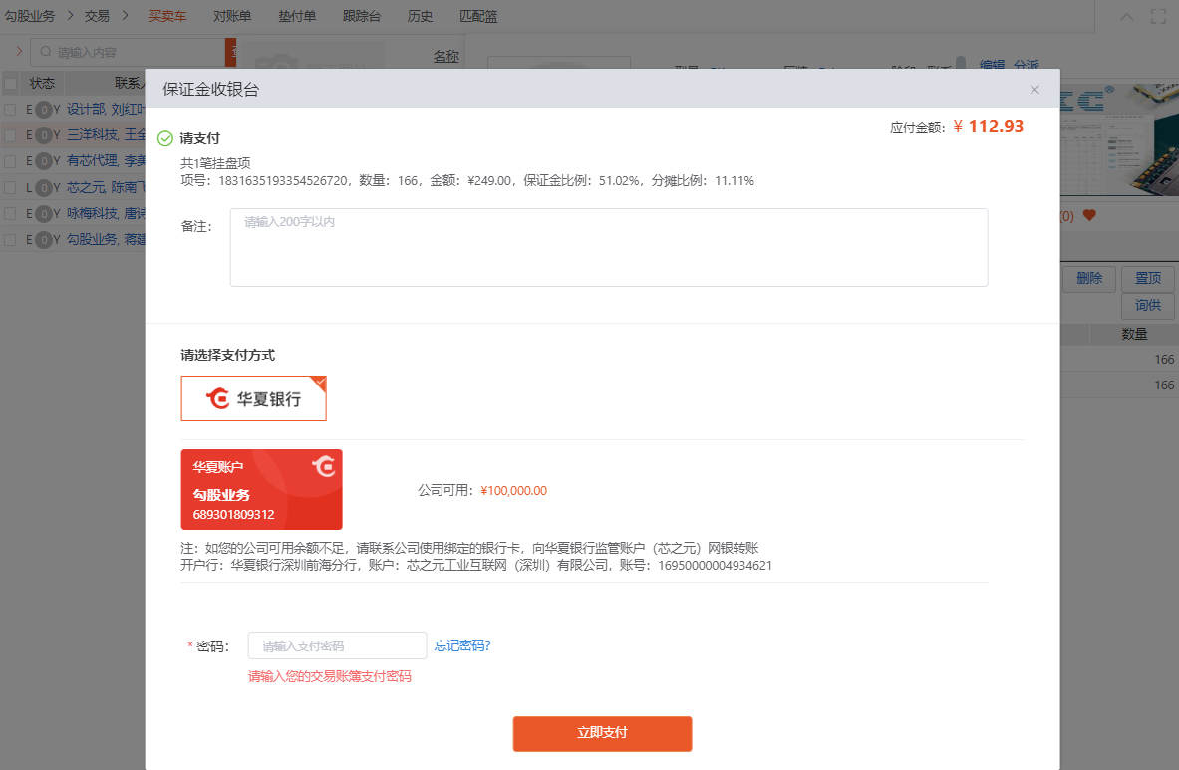
Task: Open the 对账单 tab
Action: coord(232,16)
